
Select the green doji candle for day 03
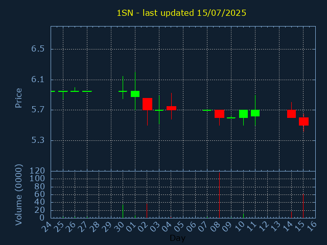(x=159, y=110)
